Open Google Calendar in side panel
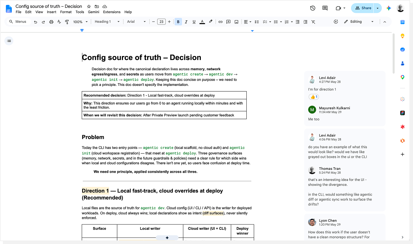 point(402,22)
